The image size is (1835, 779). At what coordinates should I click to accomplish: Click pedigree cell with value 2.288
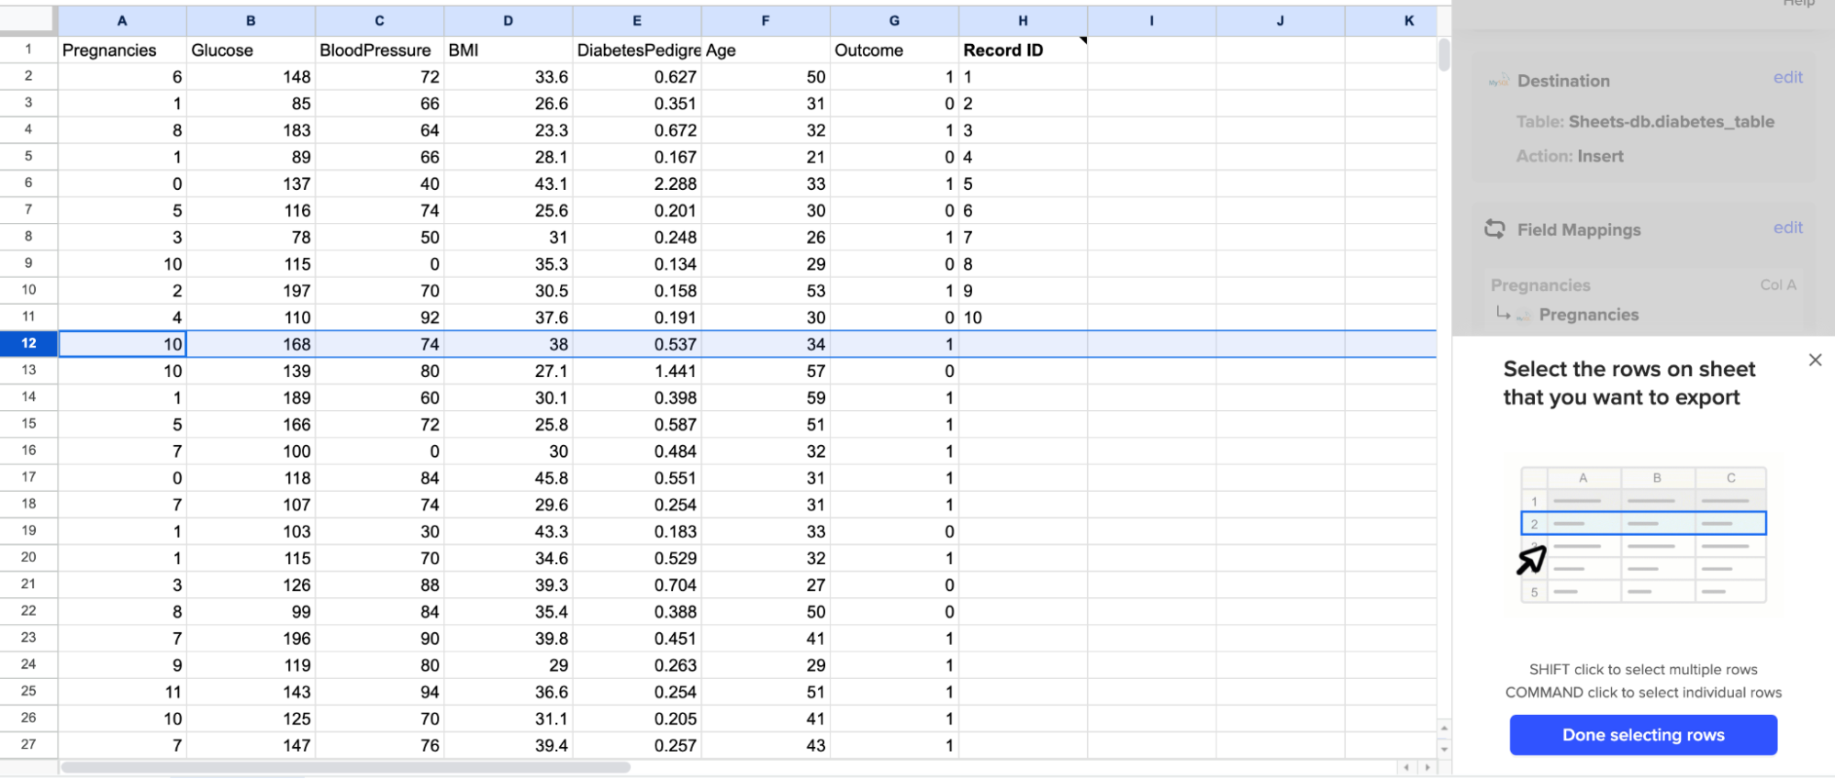pyautogui.click(x=636, y=184)
